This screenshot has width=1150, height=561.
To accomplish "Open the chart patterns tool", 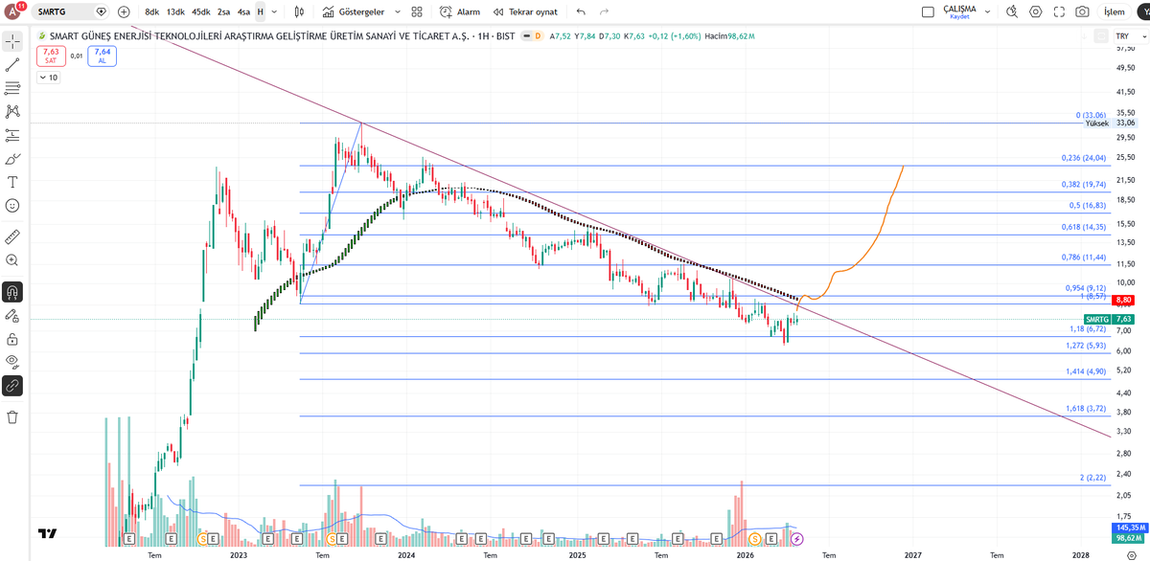I will (12, 112).
